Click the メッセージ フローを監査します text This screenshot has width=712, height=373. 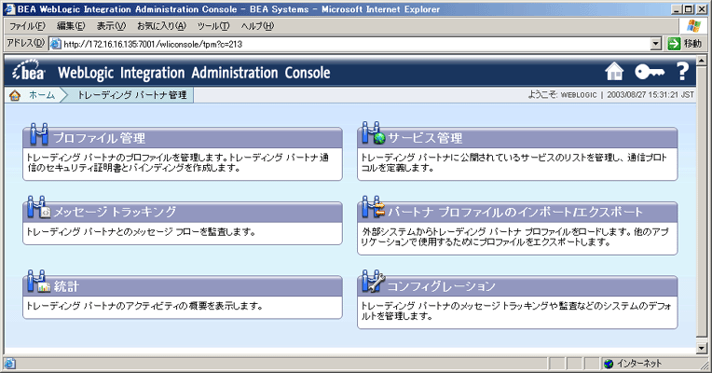pyautogui.click(x=142, y=231)
